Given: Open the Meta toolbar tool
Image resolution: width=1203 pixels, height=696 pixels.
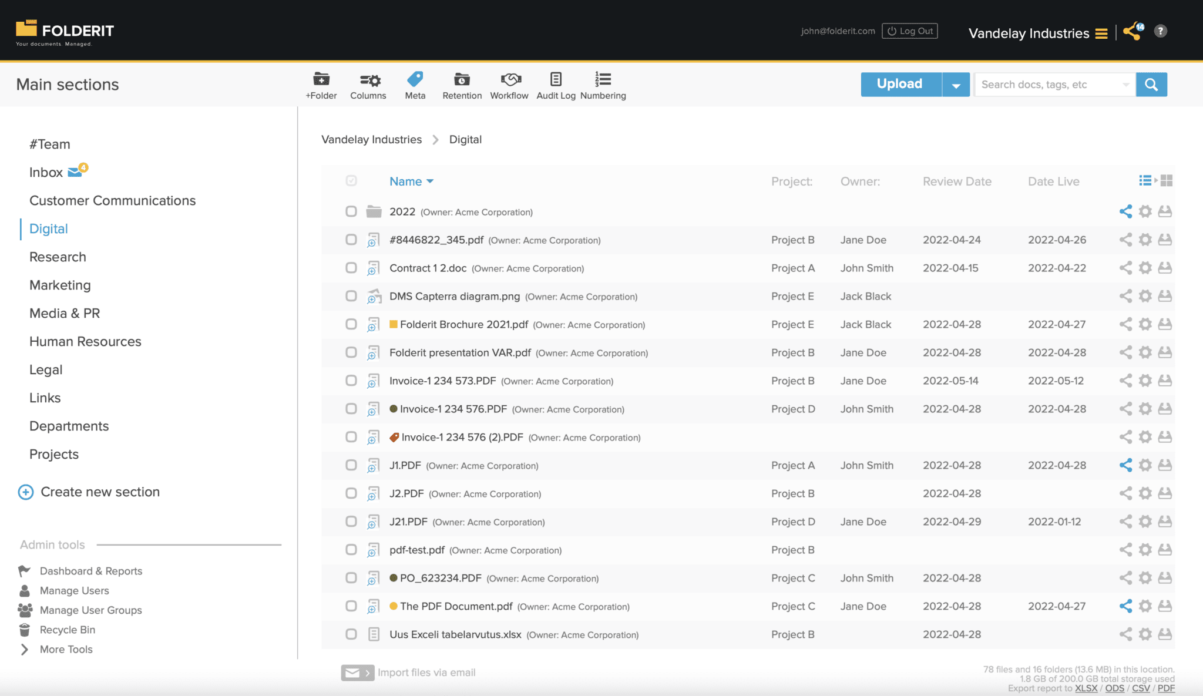Looking at the screenshot, I should coord(415,85).
